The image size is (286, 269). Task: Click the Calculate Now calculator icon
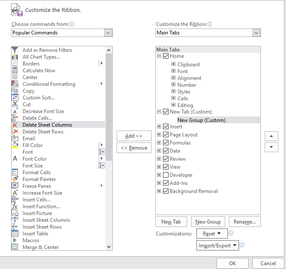click(x=15, y=70)
